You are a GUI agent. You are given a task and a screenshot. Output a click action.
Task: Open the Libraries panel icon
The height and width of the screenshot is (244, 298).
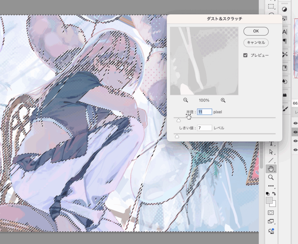[285, 68]
